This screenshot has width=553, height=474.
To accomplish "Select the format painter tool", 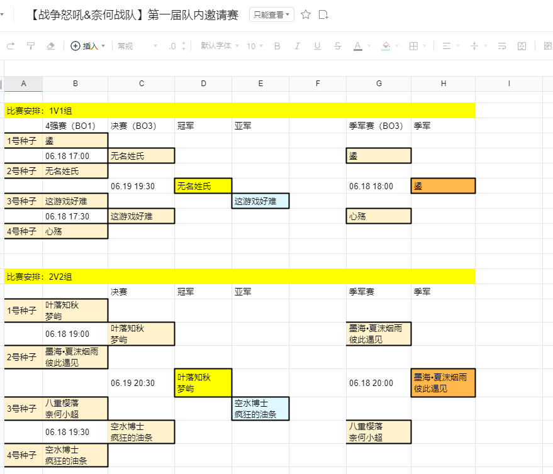I will pos(31,46).
